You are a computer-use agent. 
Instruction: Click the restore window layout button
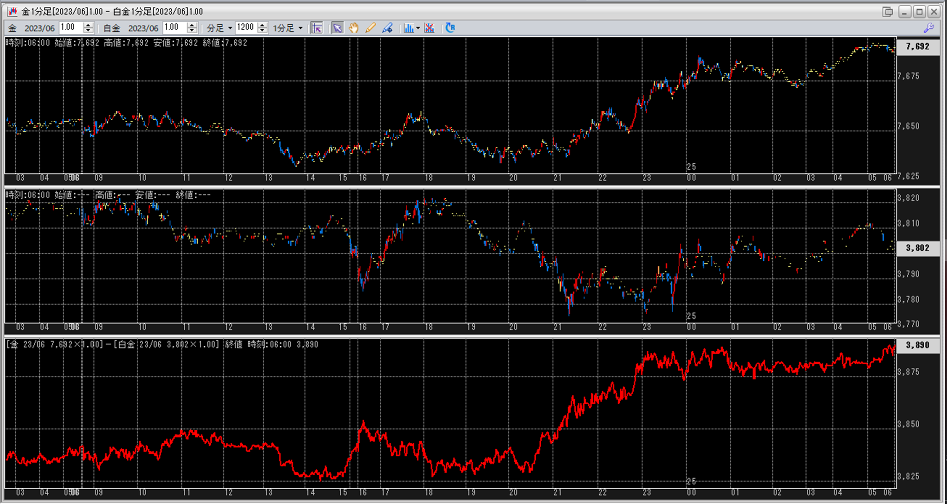tap(887, 12)
